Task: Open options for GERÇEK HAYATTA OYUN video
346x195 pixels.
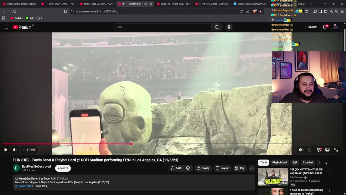Action: (329, 170)
